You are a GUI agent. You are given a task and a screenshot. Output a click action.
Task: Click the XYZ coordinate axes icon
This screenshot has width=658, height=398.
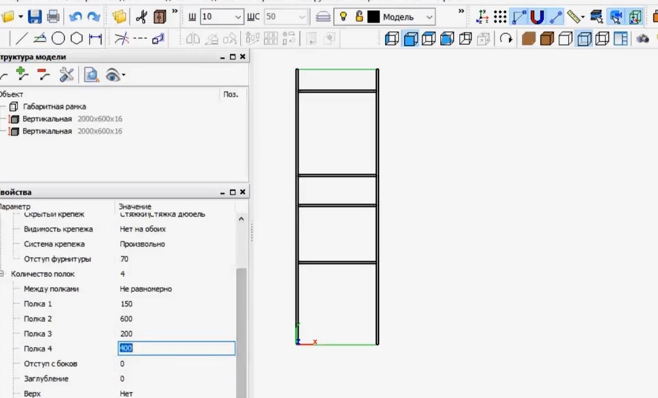[482, 17]
